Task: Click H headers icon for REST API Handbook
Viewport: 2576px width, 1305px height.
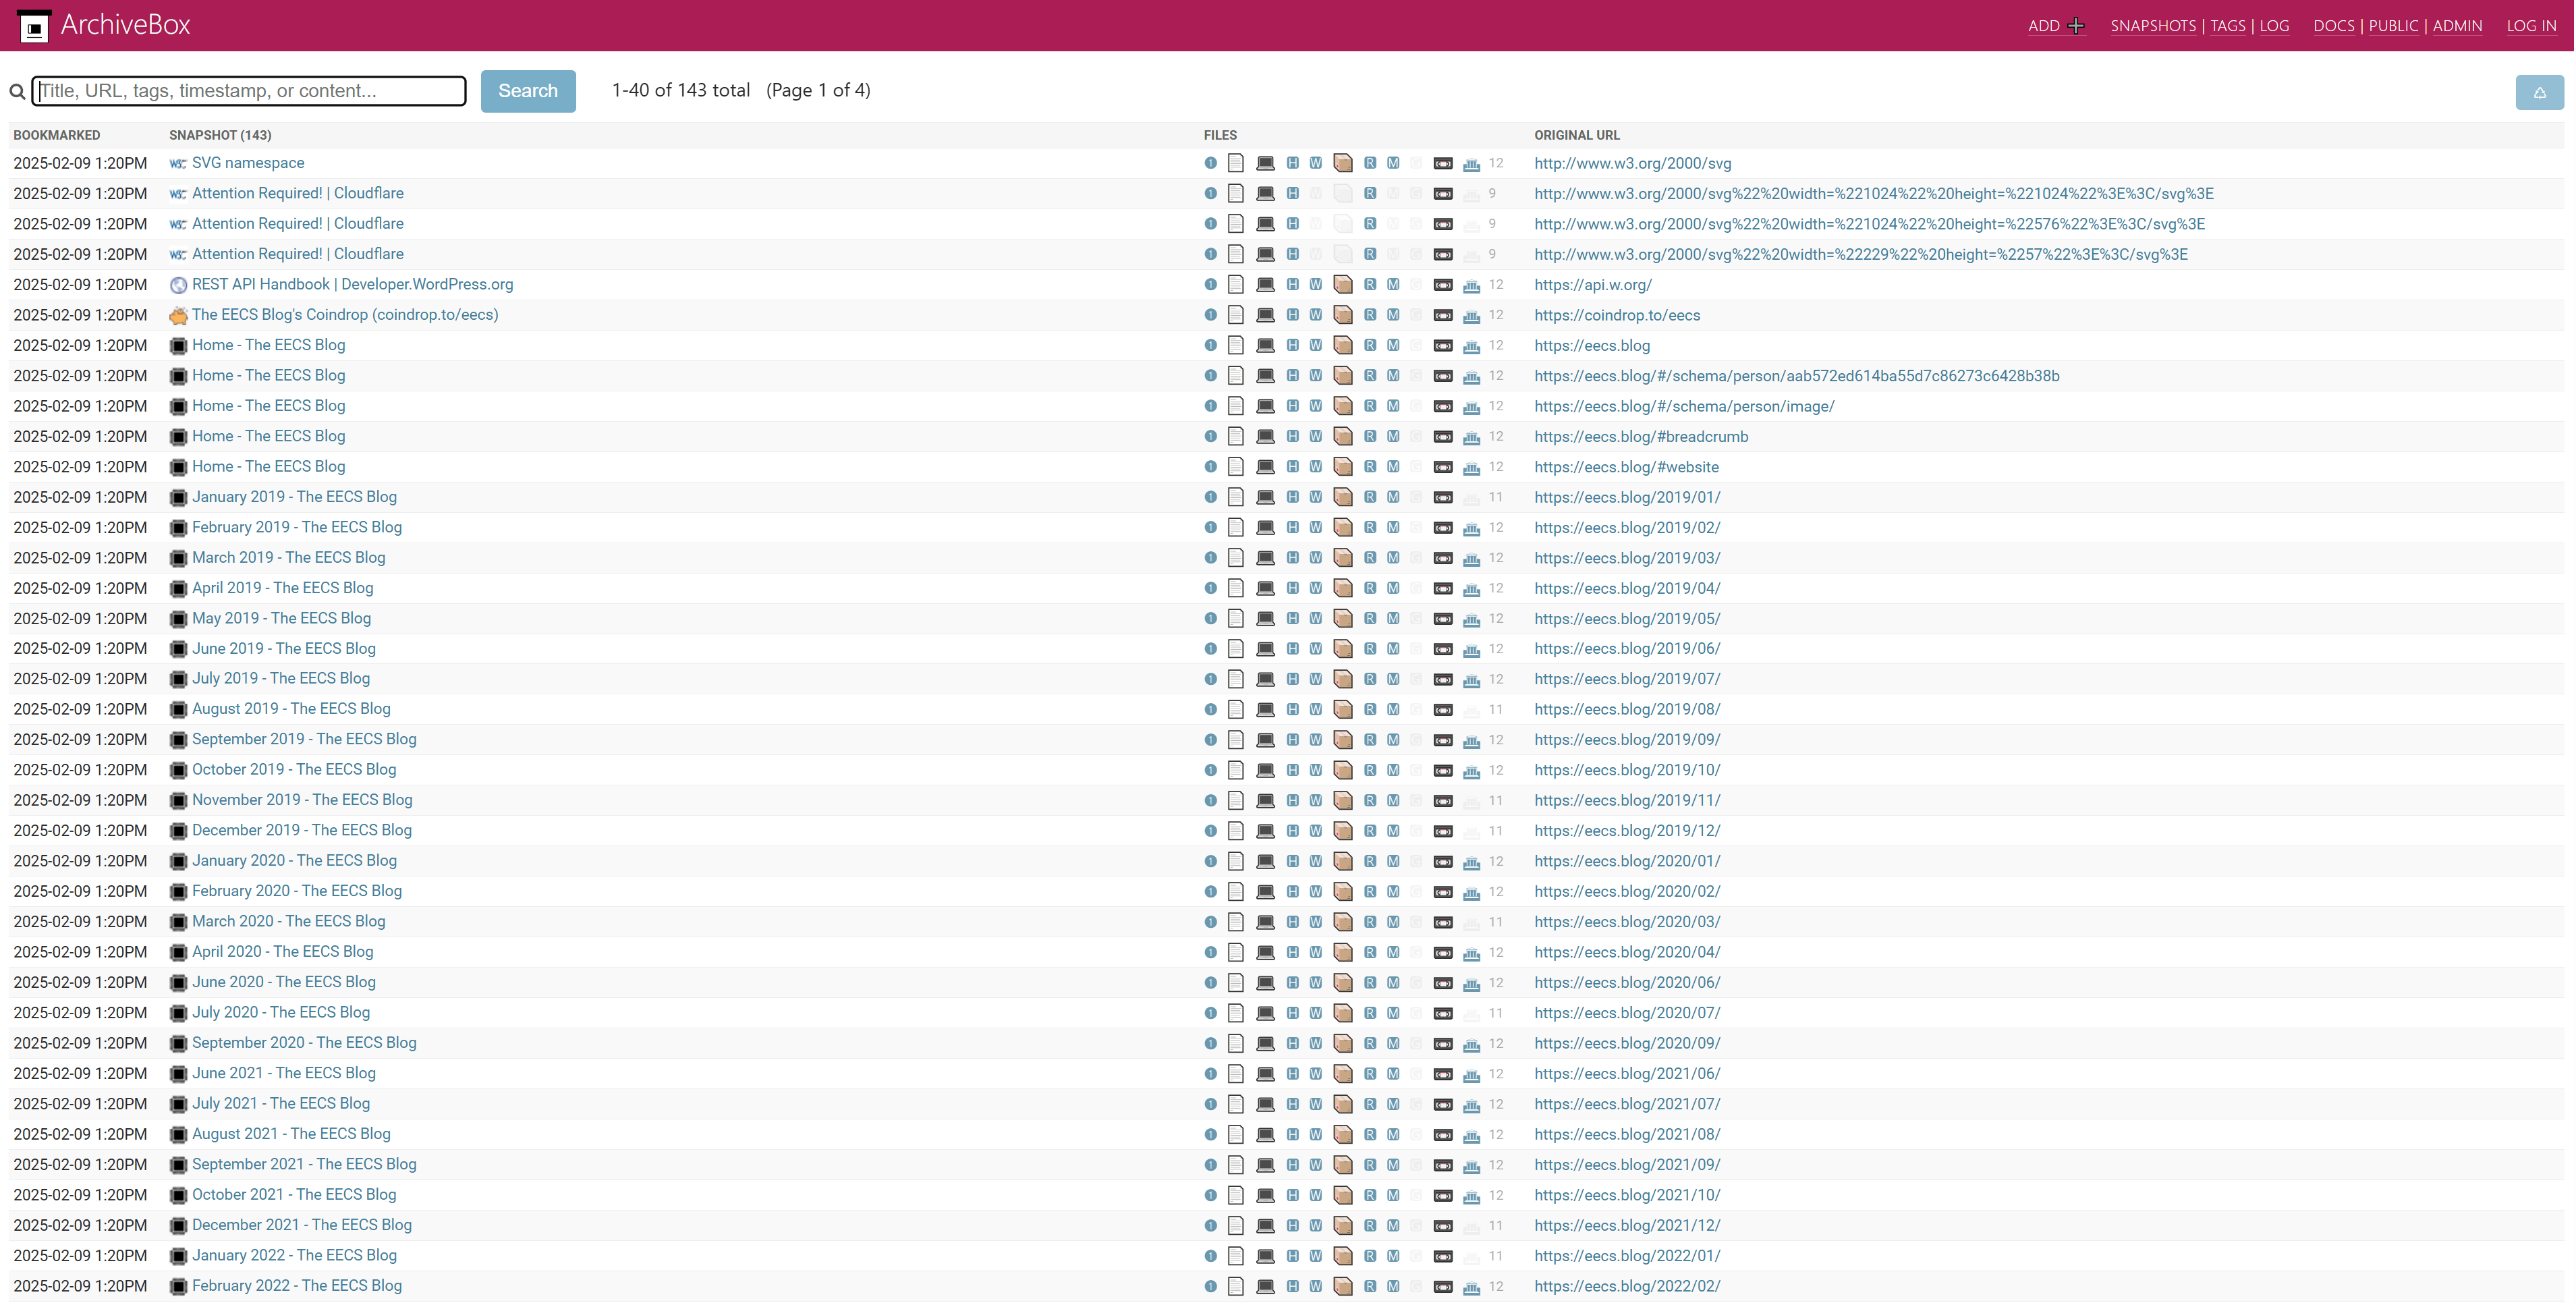Action: tap(1292, 285)
